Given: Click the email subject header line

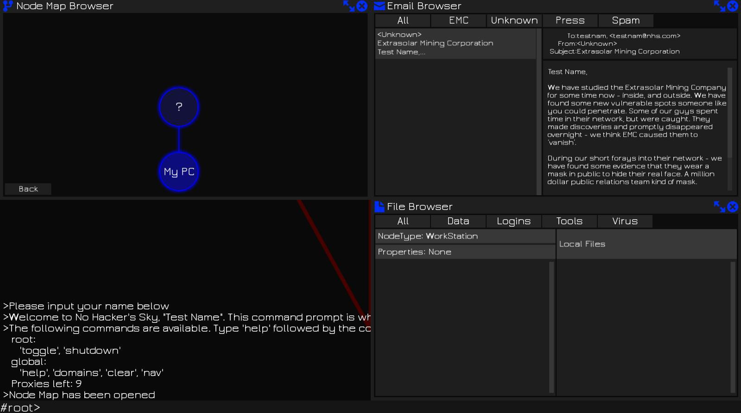Looking at the screenshot, I should 614,51.
